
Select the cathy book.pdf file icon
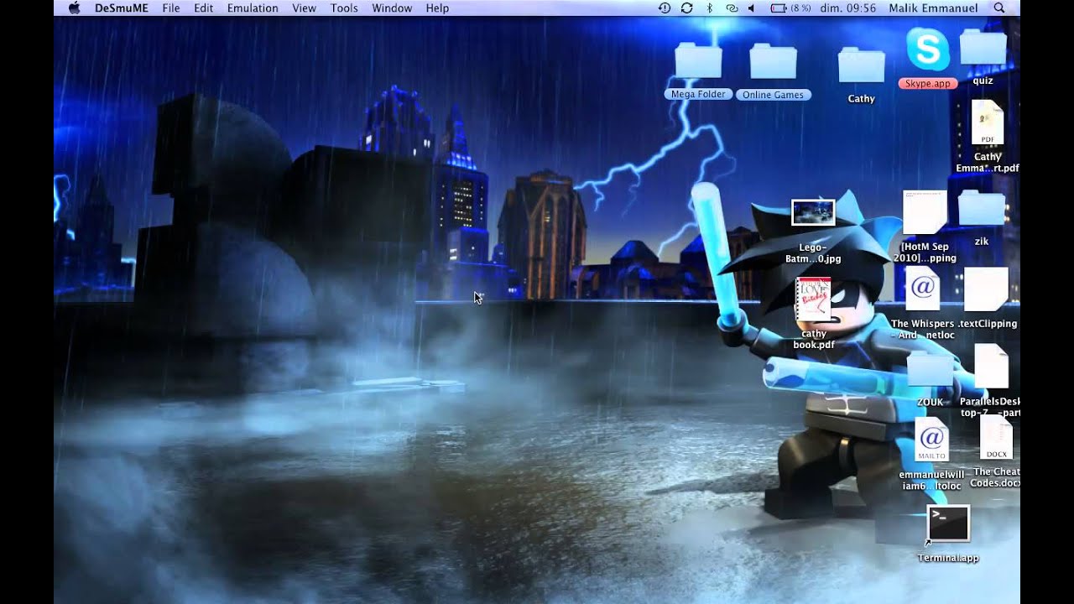point(813,300)
